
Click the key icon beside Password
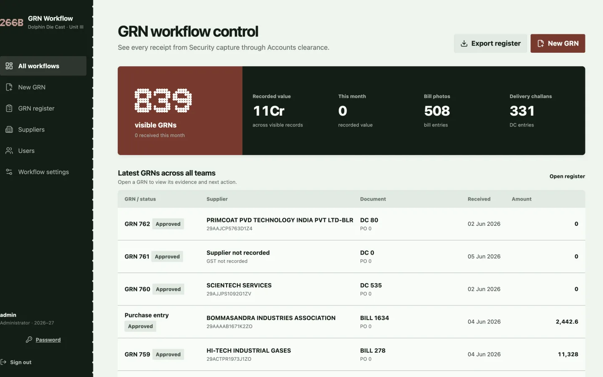[29, 340]
